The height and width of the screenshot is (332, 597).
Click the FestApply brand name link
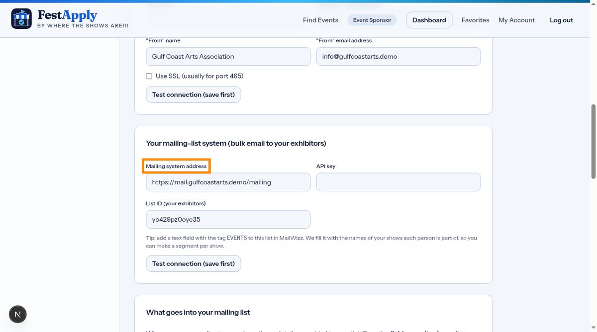[67, 15]
